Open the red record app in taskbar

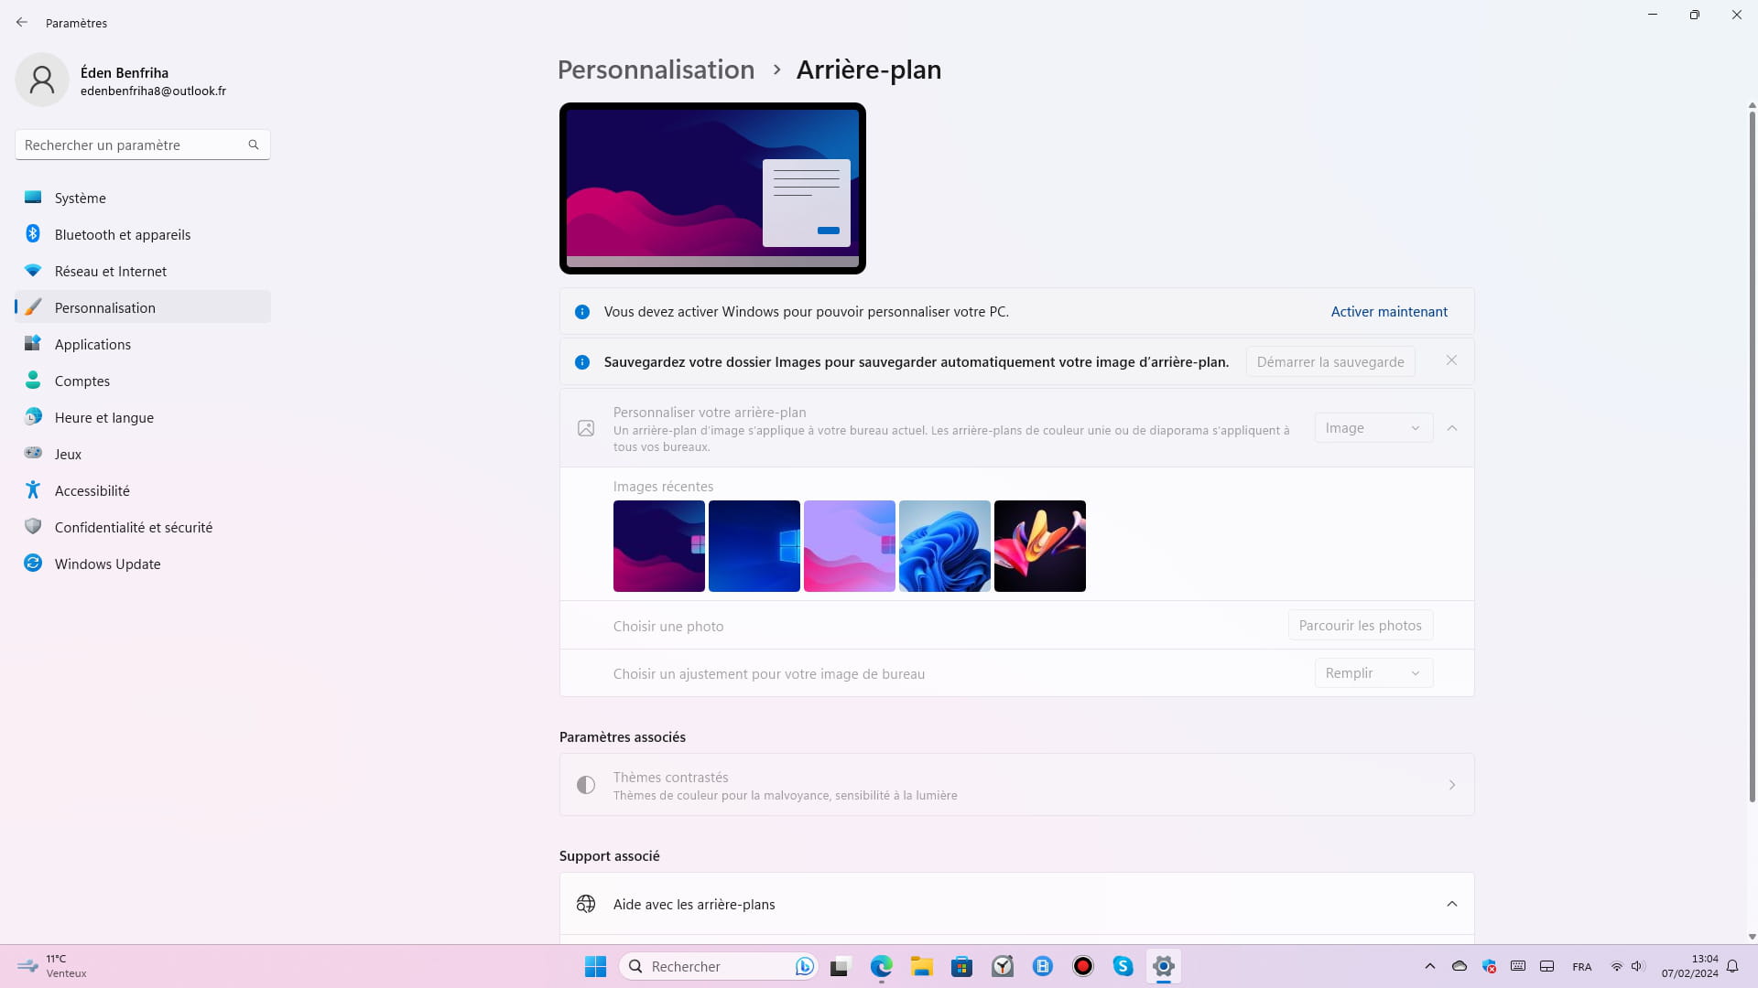[x=1083, y=966]
